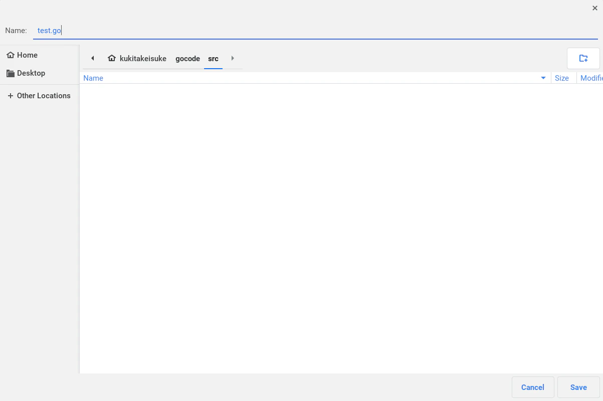Sort files by Size column header

[x=563, y=78]
